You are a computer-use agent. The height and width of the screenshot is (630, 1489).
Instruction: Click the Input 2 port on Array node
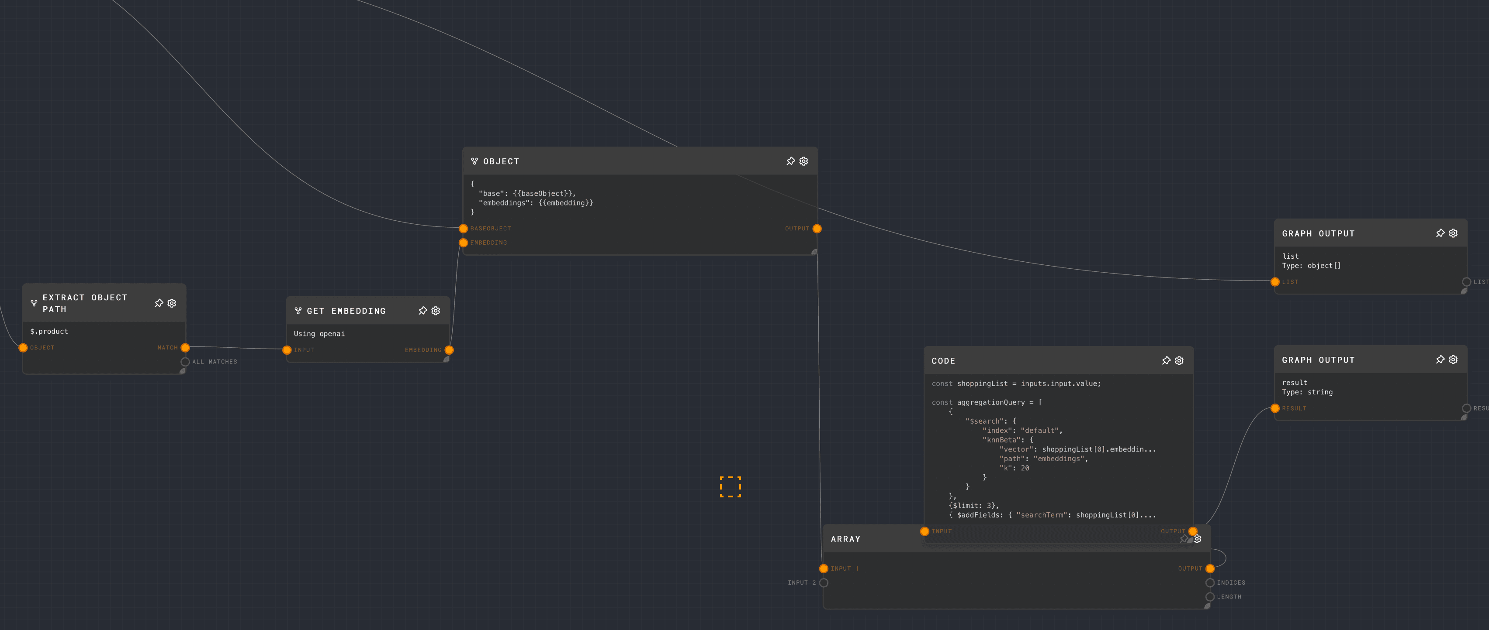(824, 582)
